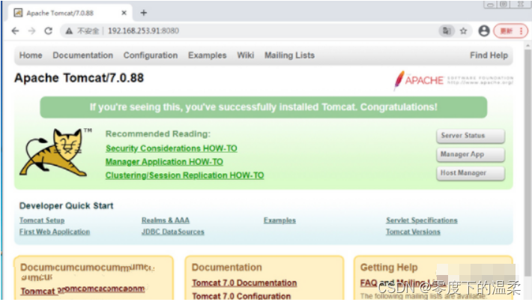This screenshot has height=302, width=532.
Task: Click the browser forward arrow
Action: point(31,31)
